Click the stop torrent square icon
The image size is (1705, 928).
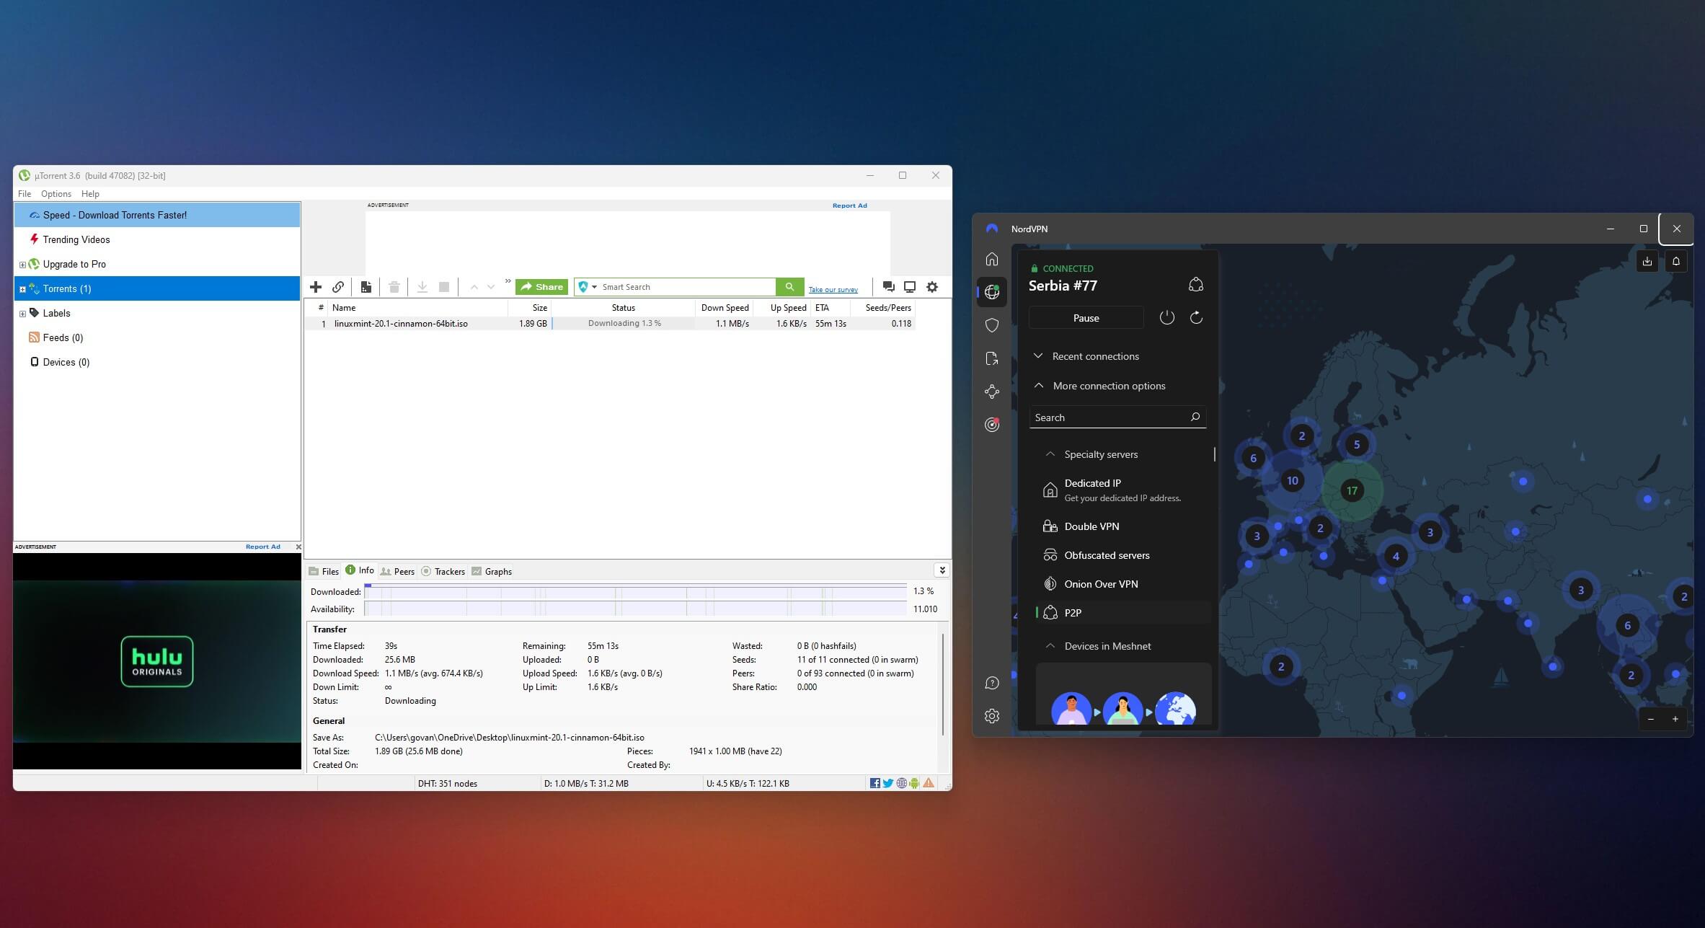444,287
